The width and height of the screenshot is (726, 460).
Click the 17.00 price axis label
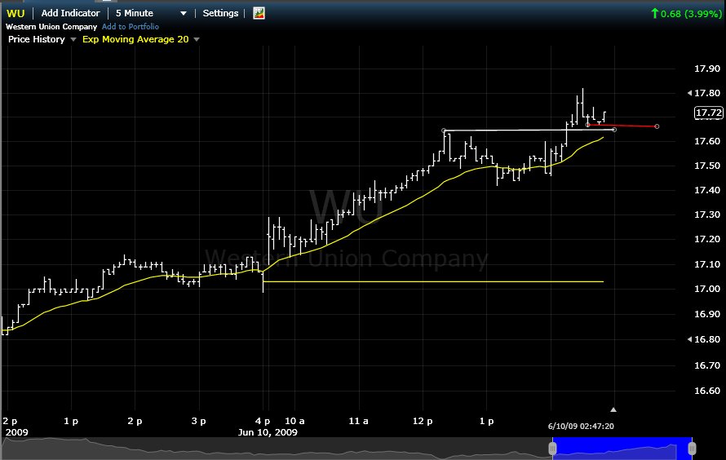click(x=707, y=289)
